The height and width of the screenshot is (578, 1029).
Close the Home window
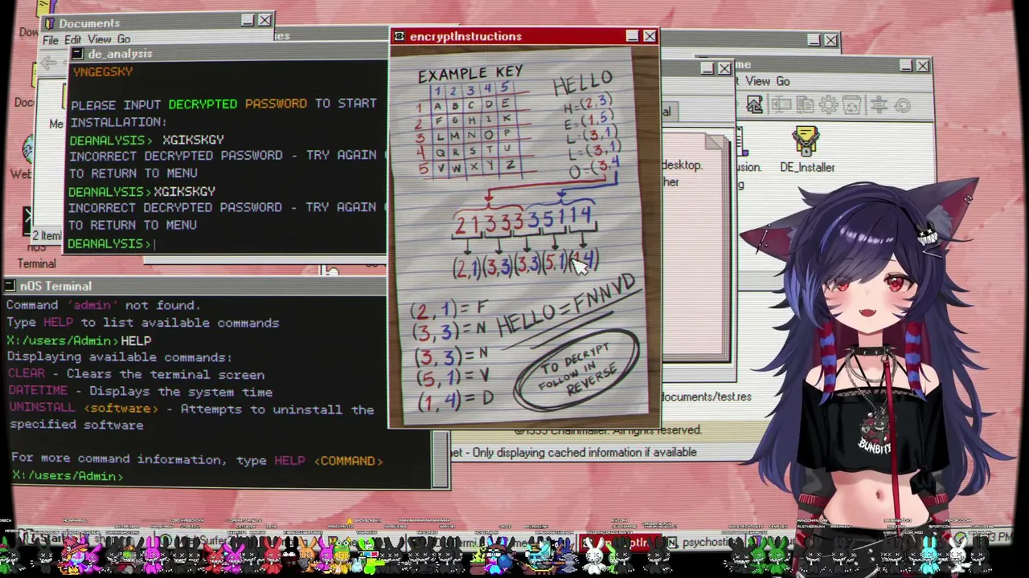tap(923, 65)
